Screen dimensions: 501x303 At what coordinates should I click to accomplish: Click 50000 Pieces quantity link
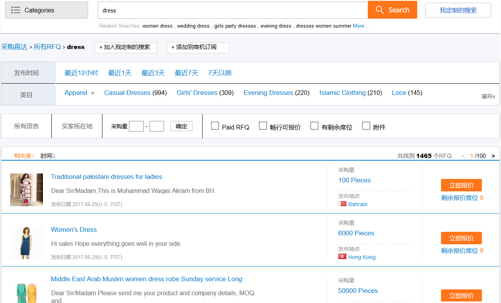(x=358, y=291)
